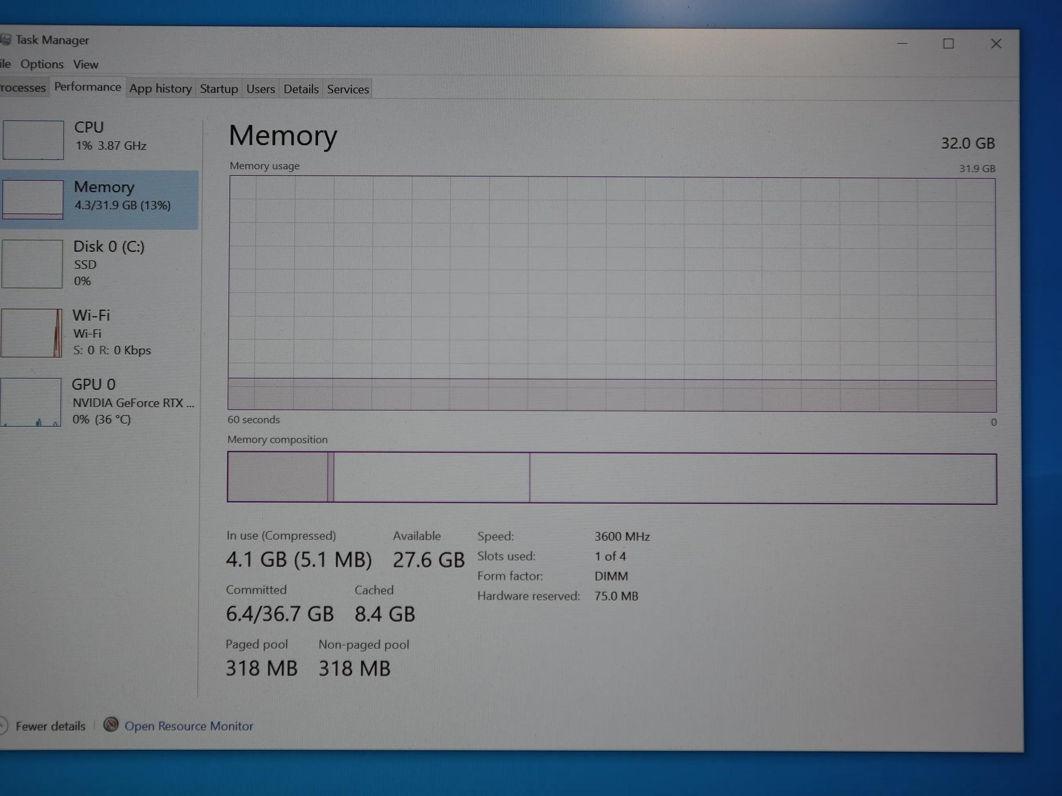Click the in-use segment of Memory composition bar
This screenshot has height=796, width=1062.
click(x=277, y=477)
